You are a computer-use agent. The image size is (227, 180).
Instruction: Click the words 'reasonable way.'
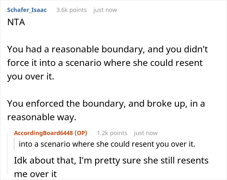point(42,117)
